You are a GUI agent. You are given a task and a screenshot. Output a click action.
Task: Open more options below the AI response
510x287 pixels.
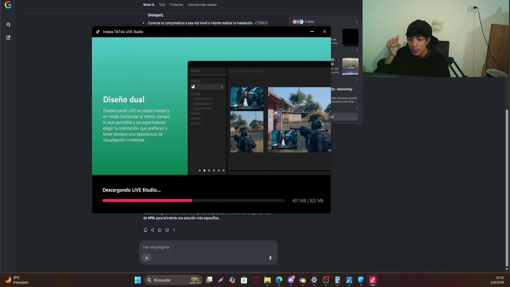coord(174,230)
